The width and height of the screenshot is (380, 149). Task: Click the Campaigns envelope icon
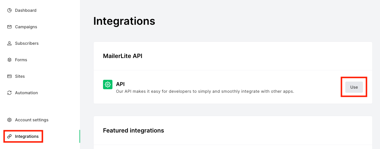coord(9,27)
